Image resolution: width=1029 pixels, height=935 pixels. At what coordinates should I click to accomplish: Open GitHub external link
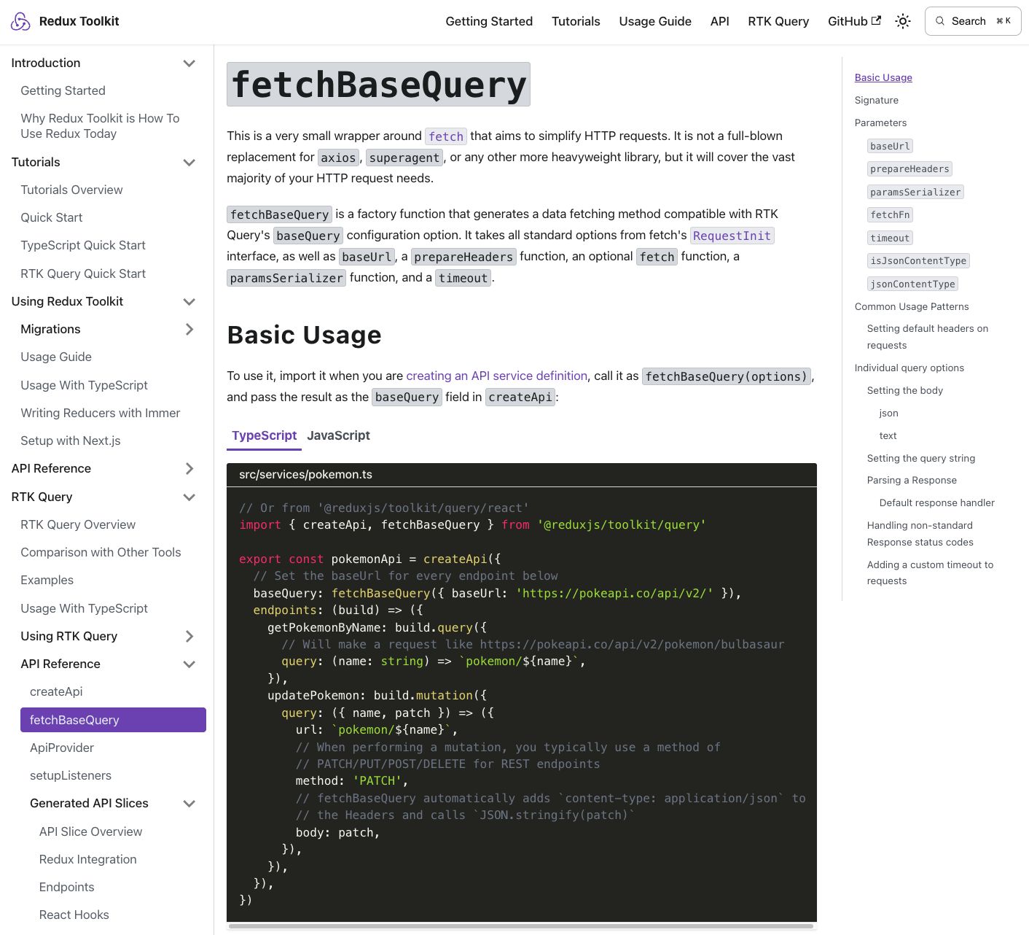pyautogui.click(x=854, y=21)
